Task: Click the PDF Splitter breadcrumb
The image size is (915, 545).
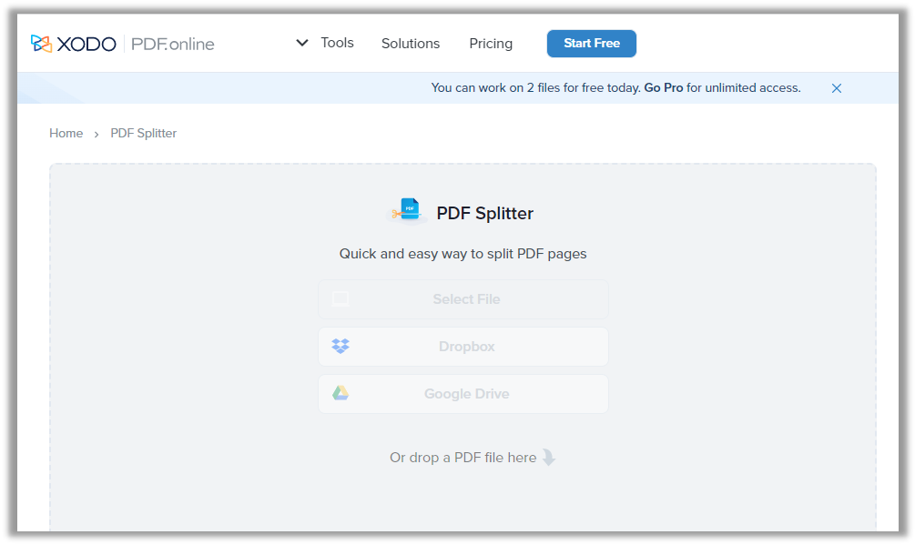Action: [144, 134]
